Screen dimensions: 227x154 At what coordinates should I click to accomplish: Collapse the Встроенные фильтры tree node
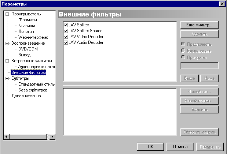click(7, 61)
